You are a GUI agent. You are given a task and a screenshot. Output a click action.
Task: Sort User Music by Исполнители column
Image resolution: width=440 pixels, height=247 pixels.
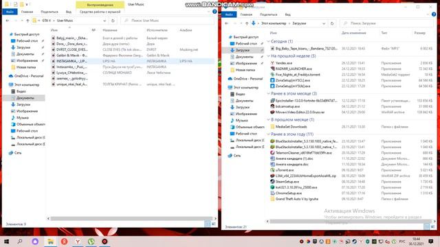[x=157, y=30]
